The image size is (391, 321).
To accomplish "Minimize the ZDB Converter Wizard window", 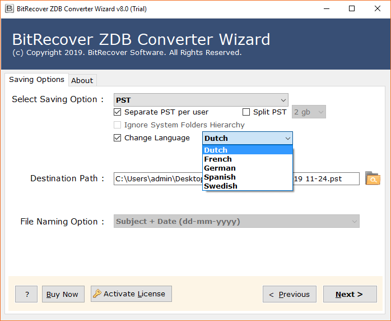I will click(327, 9).
